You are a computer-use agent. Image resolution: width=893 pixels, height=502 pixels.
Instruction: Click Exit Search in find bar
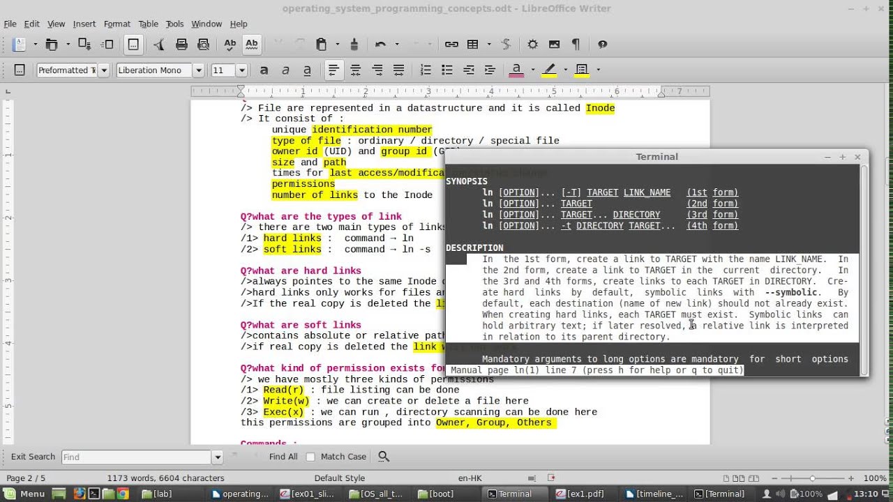[33, 457]
